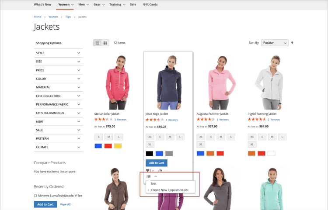Open Gift Cards page
Screen dimensions: 328x210
(150, 4)
